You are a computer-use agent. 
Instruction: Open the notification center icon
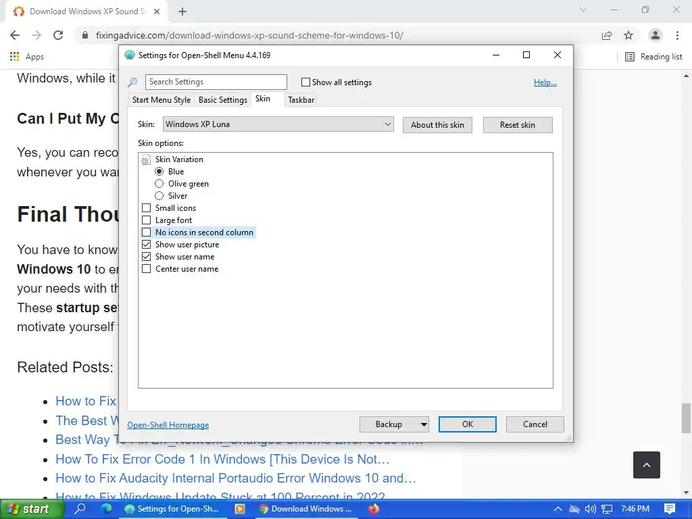[669, 509]
